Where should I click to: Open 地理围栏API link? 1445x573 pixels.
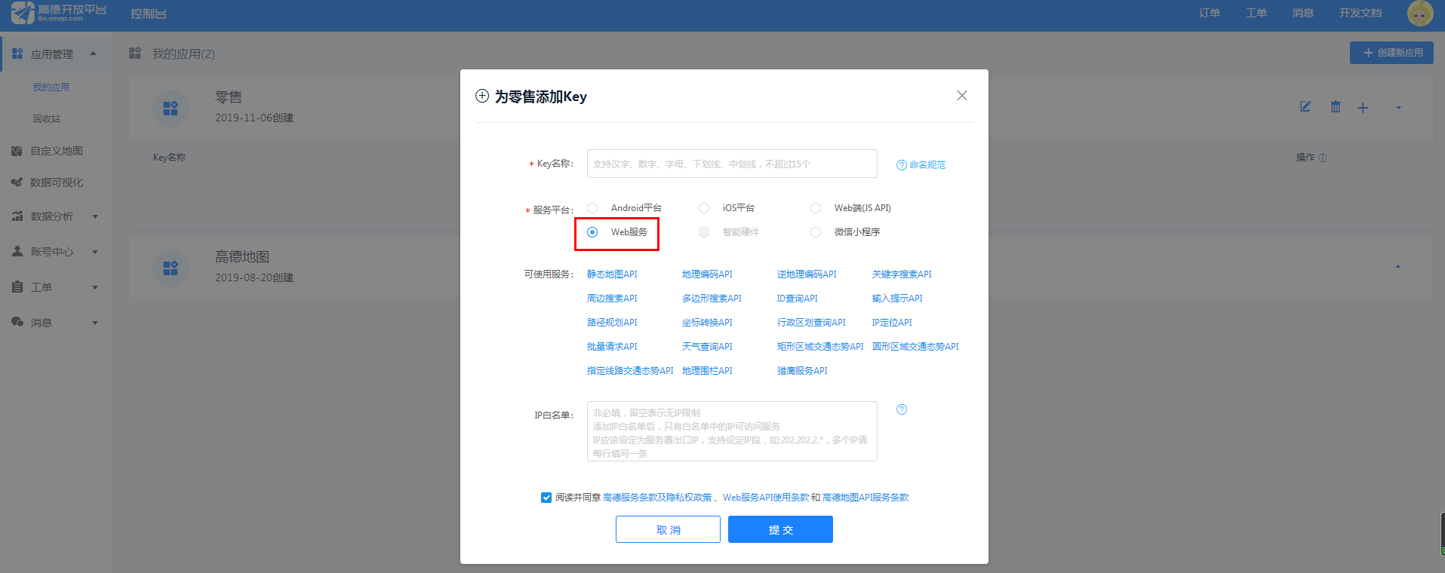point(707,371)
